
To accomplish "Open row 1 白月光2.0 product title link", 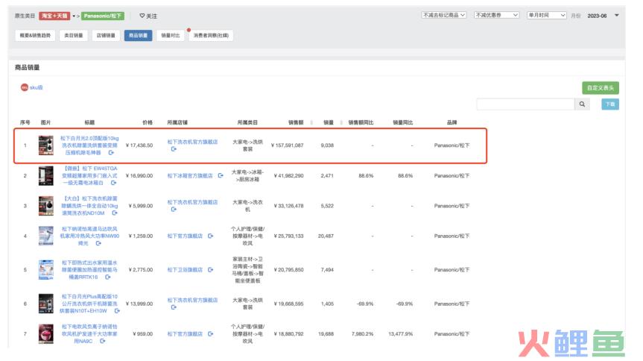I will click(x=89, y=145).
